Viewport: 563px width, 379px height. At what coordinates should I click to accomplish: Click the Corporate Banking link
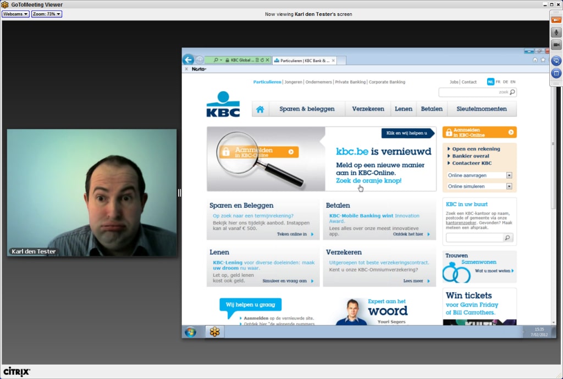tap(387, 82)
